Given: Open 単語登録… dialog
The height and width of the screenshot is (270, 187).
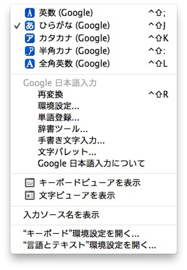Looking at the screenshot, I should (x=58, y=117).
